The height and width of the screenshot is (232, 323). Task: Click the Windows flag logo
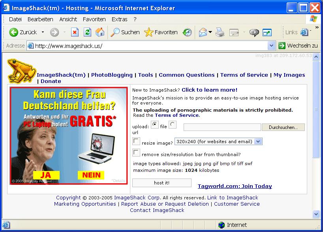click(x=313, y=19)
